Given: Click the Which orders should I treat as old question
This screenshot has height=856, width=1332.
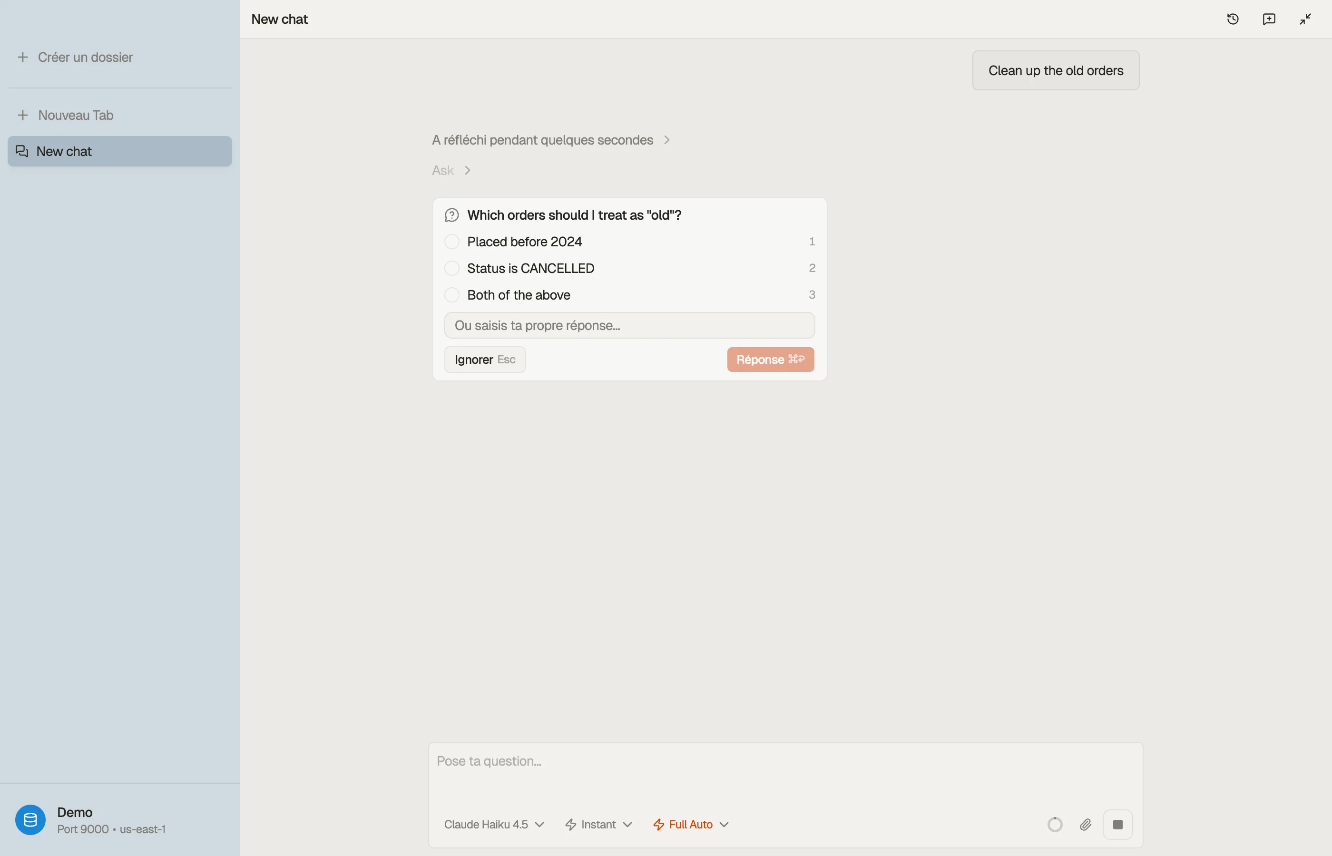Looking at the screenshot, I should [x=574, y=215].
